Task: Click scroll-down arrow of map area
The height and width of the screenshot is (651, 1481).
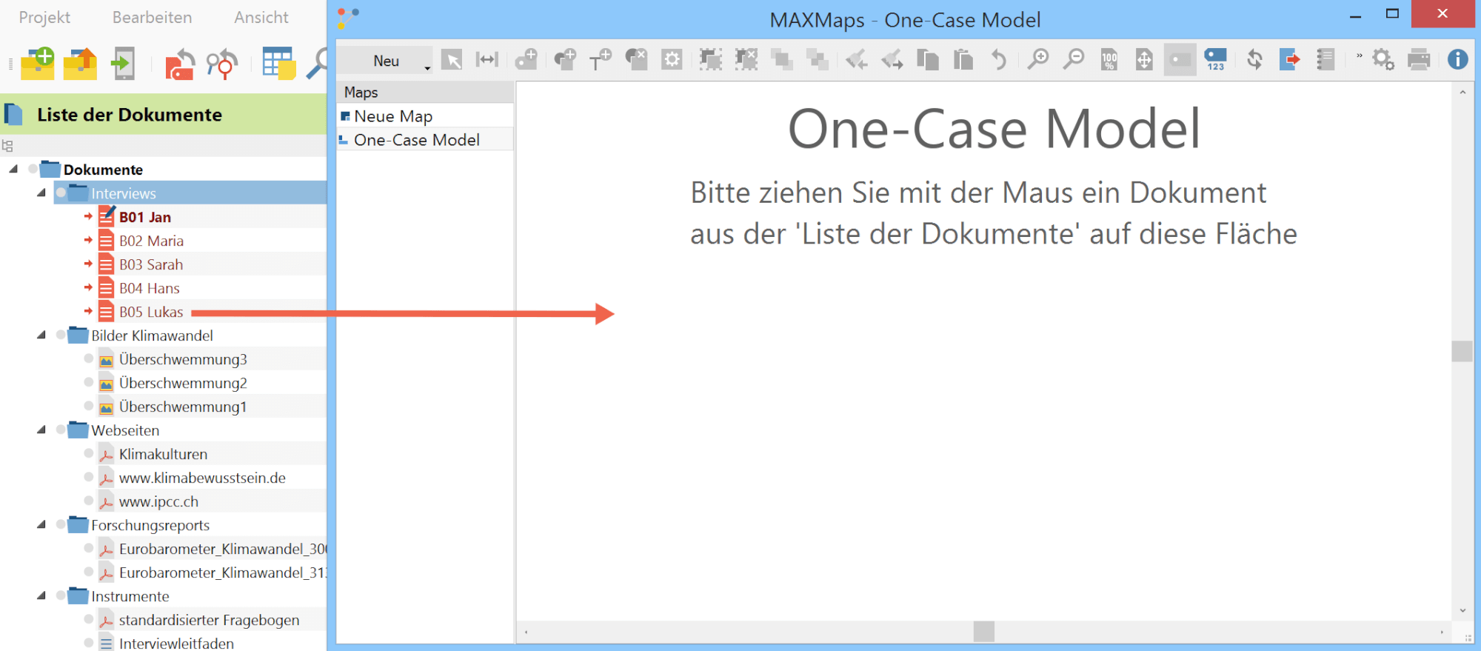Action: 1462,610
